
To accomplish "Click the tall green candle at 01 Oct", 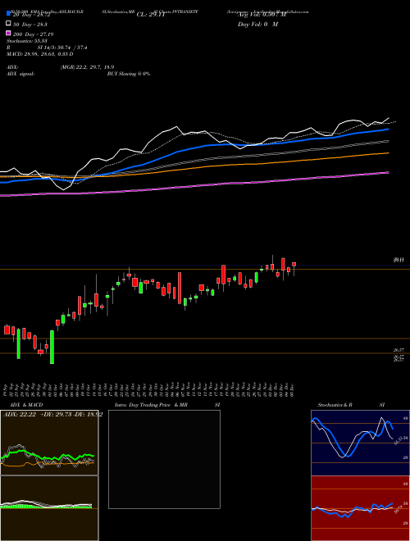I will tap(52, 347).
